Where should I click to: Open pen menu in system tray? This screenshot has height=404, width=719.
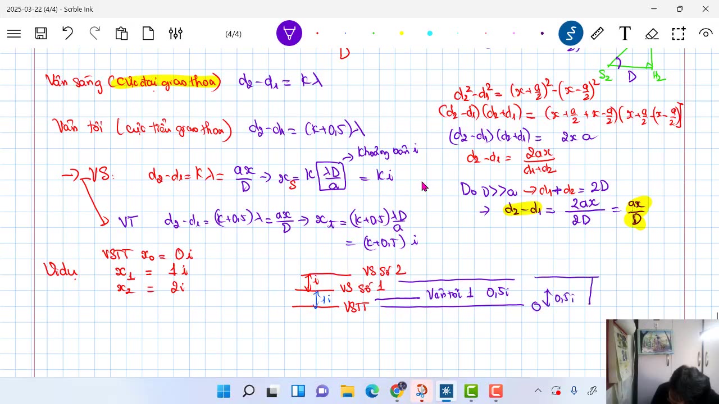point(592,391)
